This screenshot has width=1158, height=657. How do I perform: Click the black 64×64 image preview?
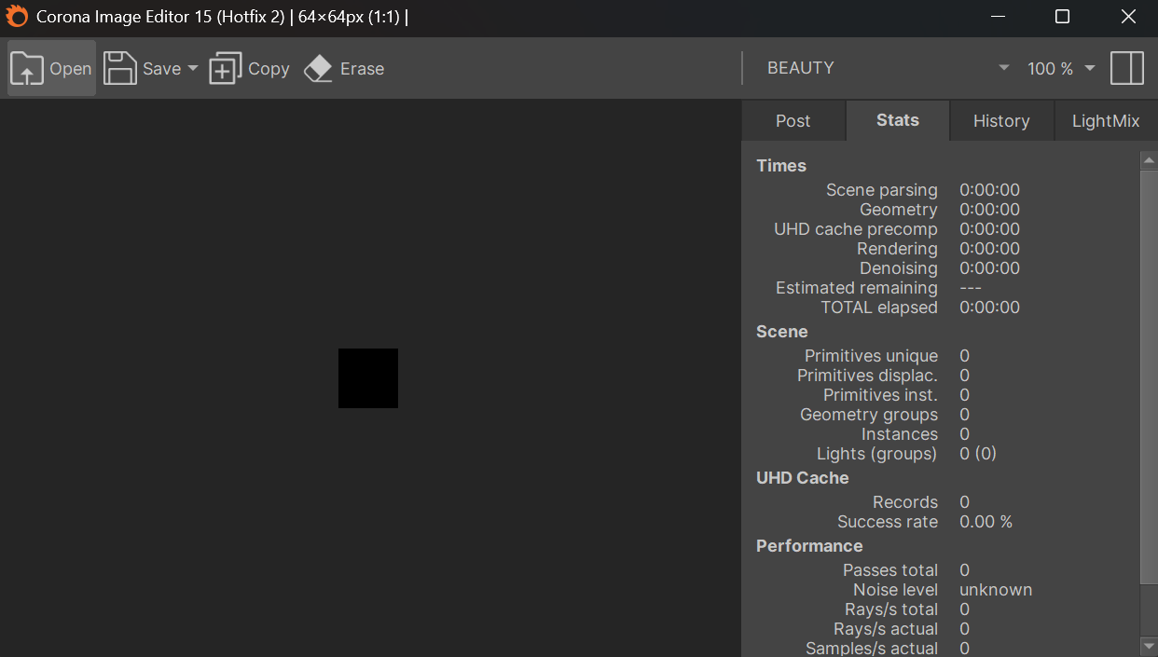(x=368, y=378)
